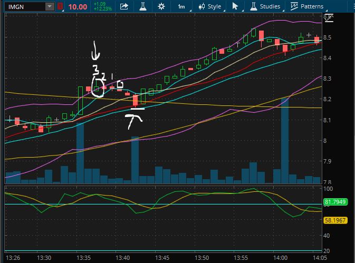Click the 100 level label on lower study
Viewport: 355px width, 263px height.
tap(328, 189)
